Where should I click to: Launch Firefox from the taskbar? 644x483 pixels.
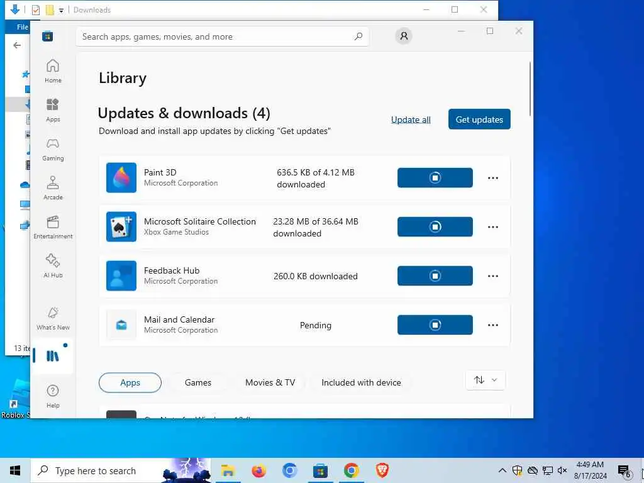click(x=258, y=470)
